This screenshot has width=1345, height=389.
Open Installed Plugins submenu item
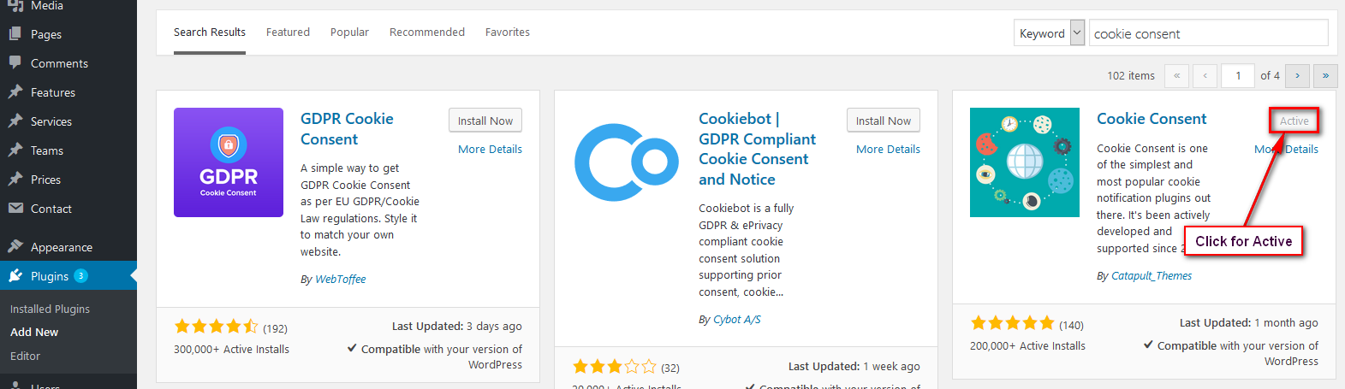pyautogui.click(x=50, y=309)
